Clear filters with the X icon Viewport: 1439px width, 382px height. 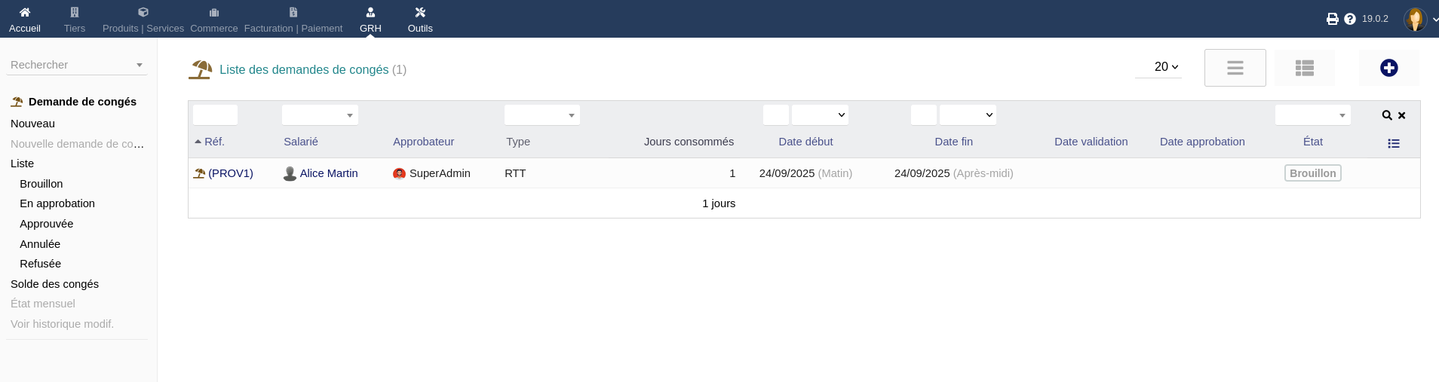[1402, 115]
